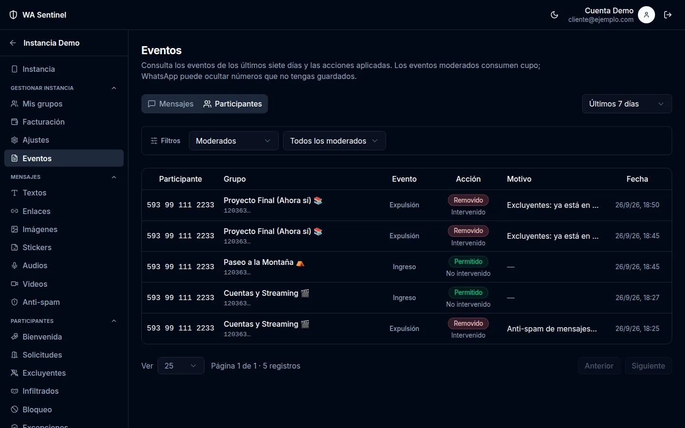This screenshot has width=685, height=428.
Task: Click the Excluyentes icon in sidebar
Action: 14,373
